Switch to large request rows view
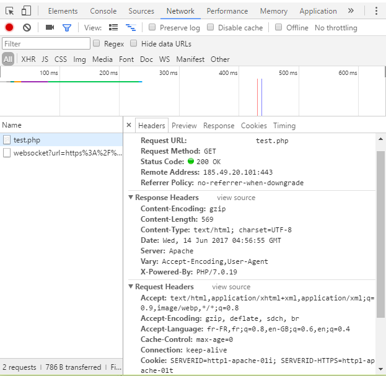Image resolution: width=386 pixels, height=376 pixels. [x=113, y=27]
